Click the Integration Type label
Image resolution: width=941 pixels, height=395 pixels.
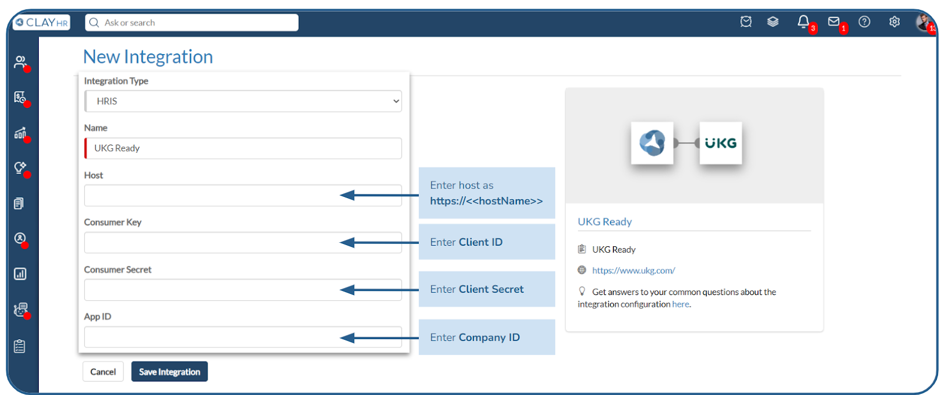(116, 81)
